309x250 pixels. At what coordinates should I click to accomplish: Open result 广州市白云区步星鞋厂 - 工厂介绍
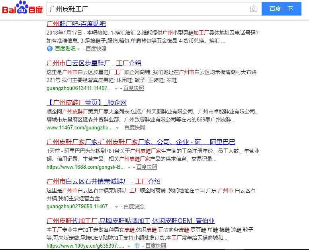[x=94, y=63]
